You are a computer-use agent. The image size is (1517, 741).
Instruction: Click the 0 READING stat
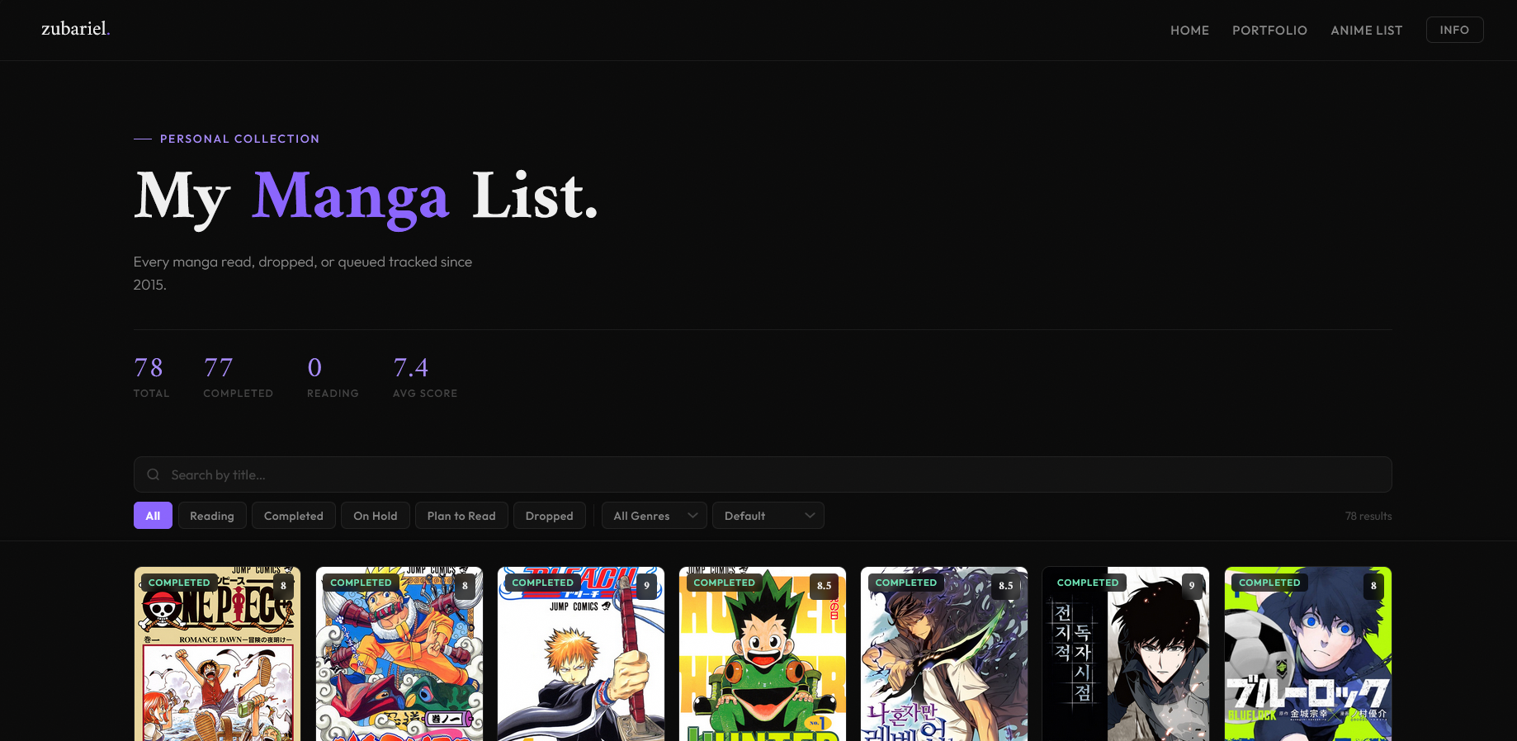coord(333,377)
